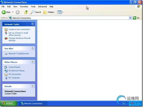
Task: Collapse the See Also panel
Action: tap(33, 48)
